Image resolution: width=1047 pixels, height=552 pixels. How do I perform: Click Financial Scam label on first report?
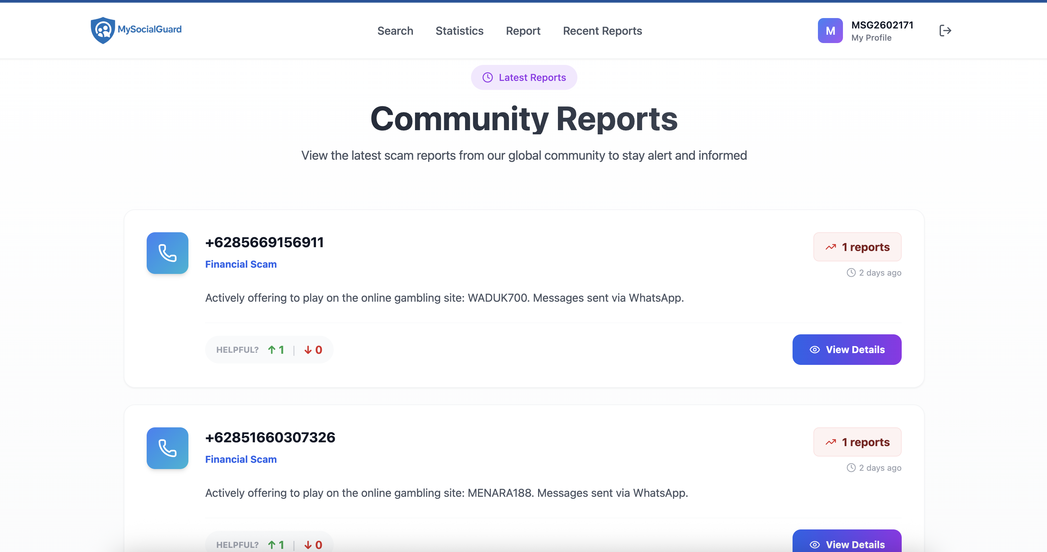(241, 264)
